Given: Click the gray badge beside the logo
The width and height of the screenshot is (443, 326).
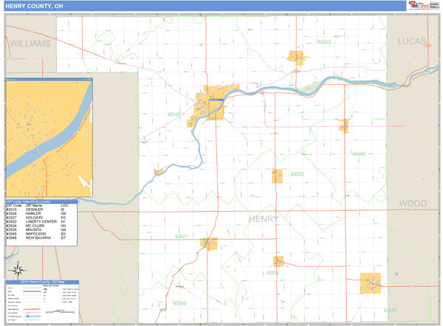Looking at the screenshot, I should [433, 6].
